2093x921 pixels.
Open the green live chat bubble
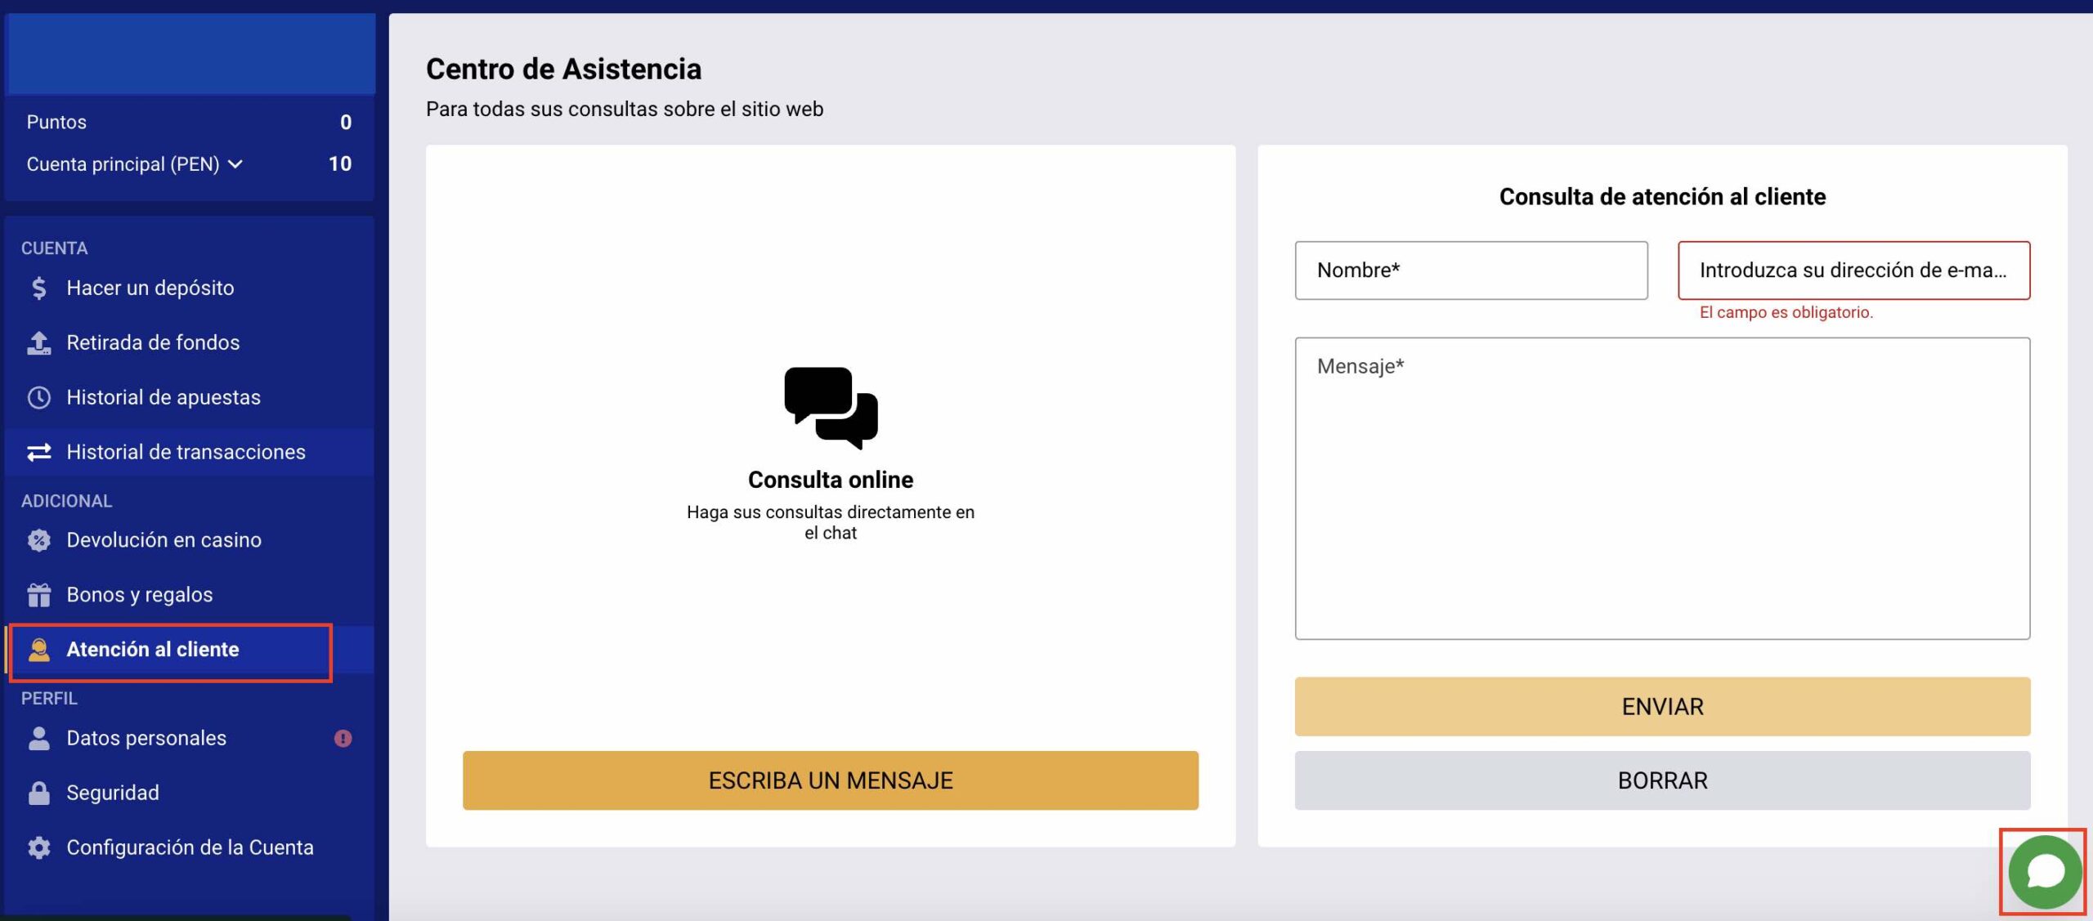(2045, 872)
